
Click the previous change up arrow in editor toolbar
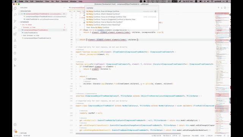pyautogui.click(x=219, y=8)
